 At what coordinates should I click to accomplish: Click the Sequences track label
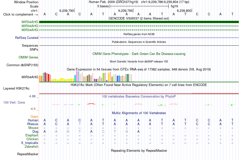click(x=30, y=45)
